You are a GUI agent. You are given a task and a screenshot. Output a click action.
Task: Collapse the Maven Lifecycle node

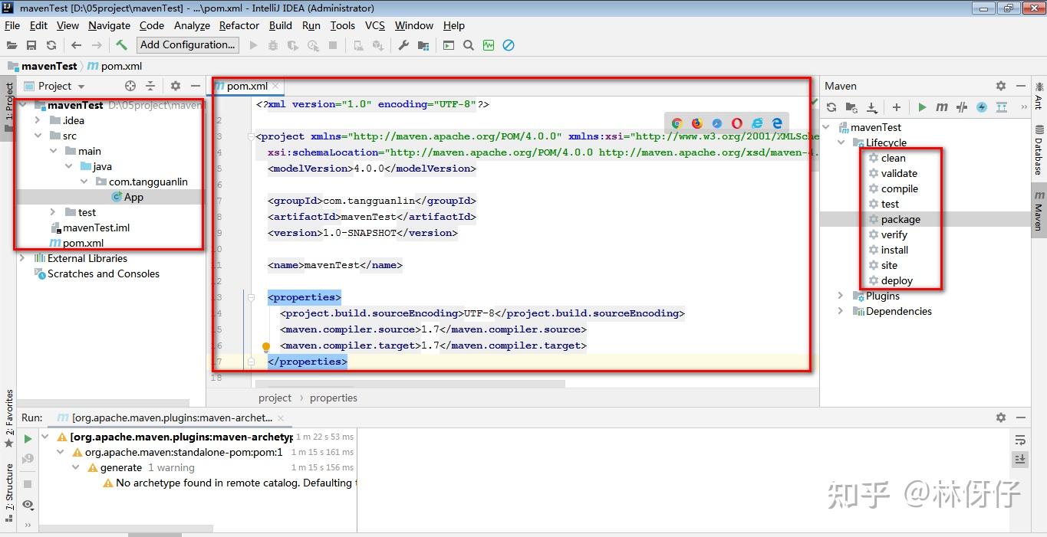pos(841,142)
